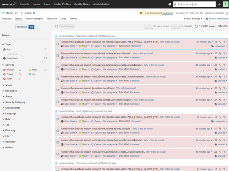Tick the checkbox for the LocalDate import issue
The height and width of the screenshot is (171, 229).
(x=58, y=90)
